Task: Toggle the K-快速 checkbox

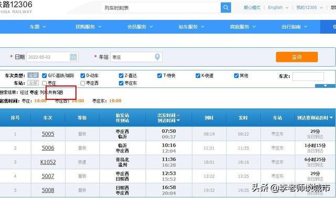Action: point(198,76)
